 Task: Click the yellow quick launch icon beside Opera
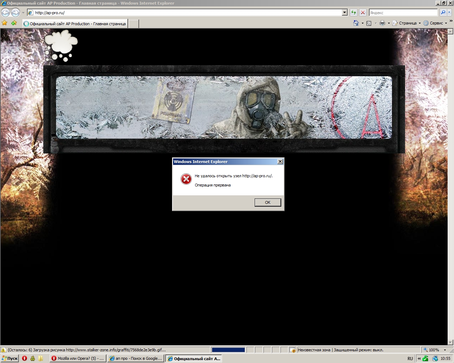[33, 358]
